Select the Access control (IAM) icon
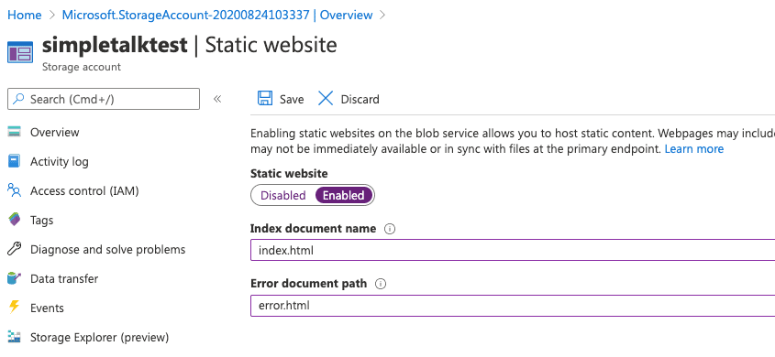Image resolution: width=775 pixels, height=357 pixels. coord(15,190)
